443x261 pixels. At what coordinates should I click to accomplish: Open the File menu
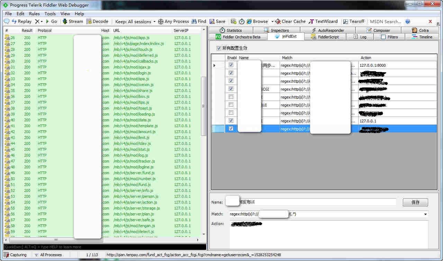click(8, 14)
